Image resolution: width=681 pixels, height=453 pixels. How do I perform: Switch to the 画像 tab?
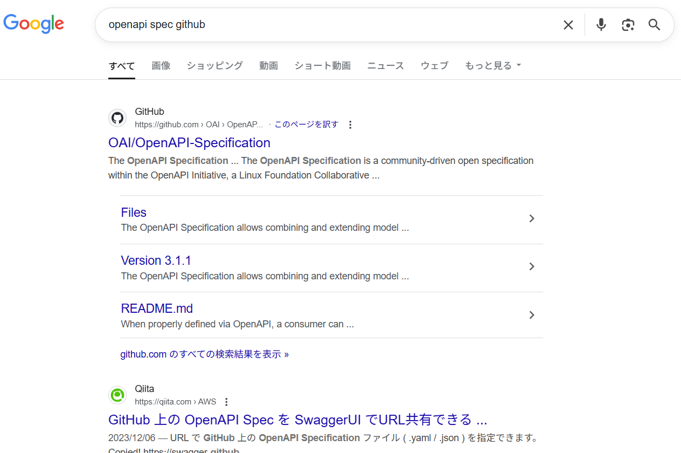(161, 66)
